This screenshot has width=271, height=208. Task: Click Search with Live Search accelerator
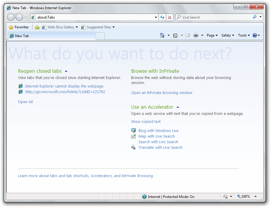[x=158, y=142]
